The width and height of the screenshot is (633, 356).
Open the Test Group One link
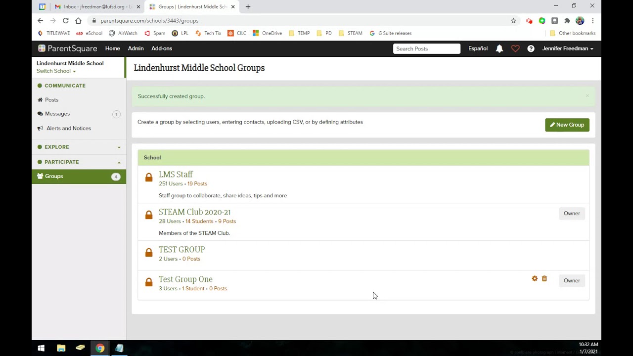click(x=185, y=279)
